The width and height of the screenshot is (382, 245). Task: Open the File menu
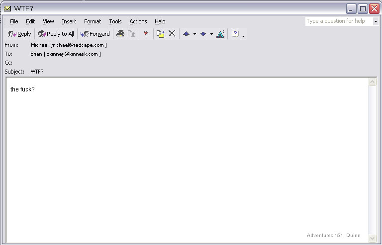(14, 21)
